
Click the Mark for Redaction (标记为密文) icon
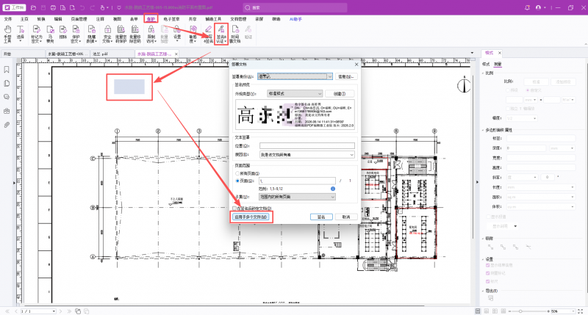coord(36,34)
